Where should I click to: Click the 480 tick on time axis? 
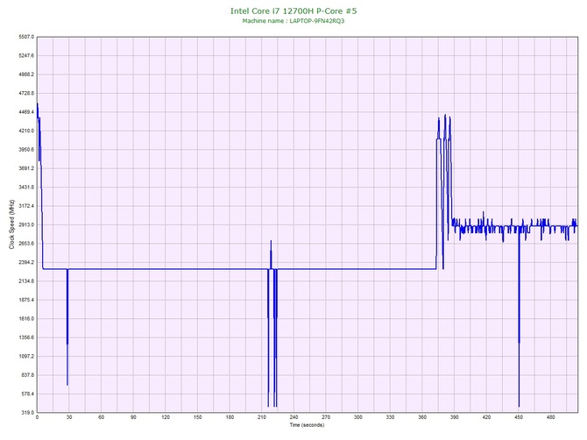click(x=551, y=417)
